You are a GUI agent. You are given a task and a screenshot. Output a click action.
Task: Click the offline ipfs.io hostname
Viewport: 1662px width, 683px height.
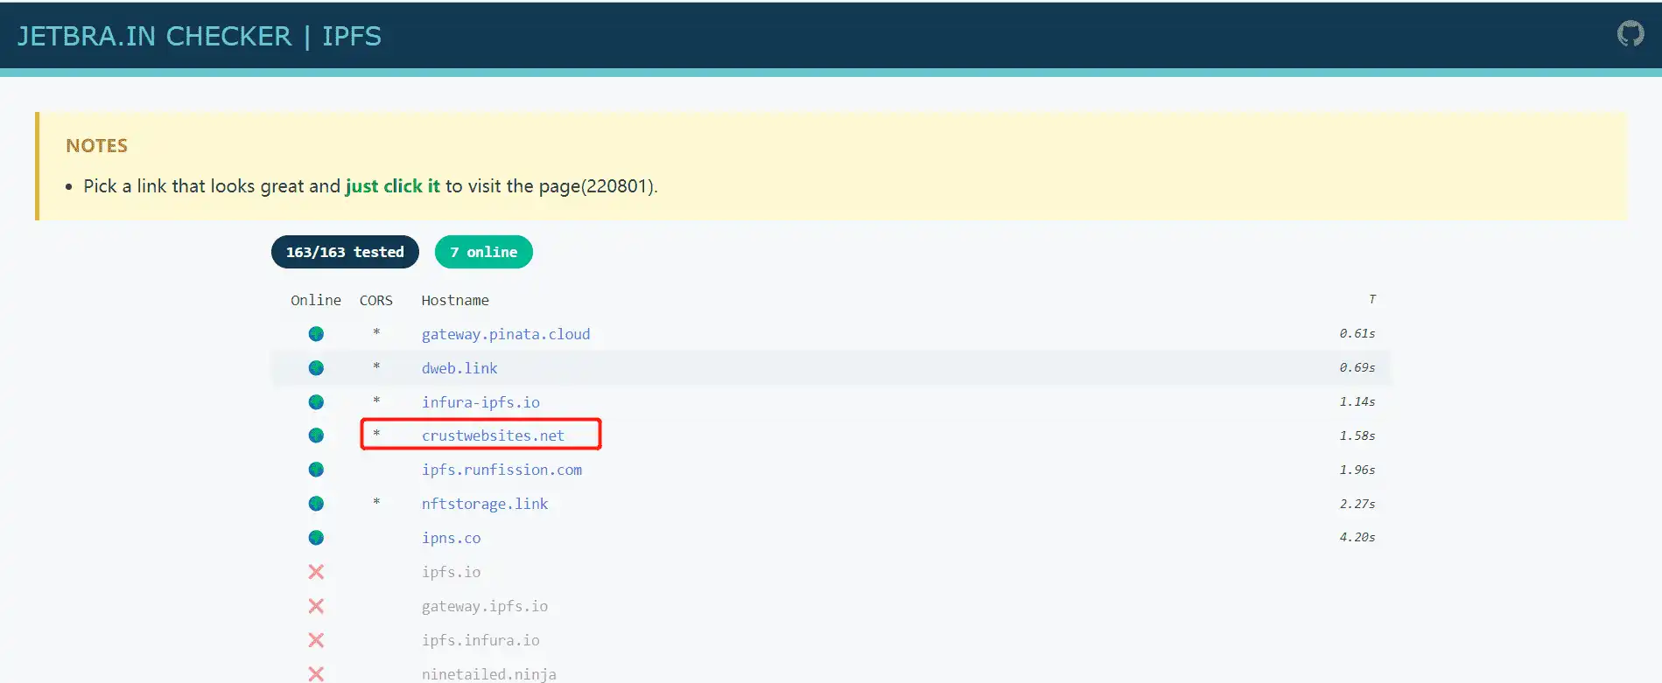451,572
